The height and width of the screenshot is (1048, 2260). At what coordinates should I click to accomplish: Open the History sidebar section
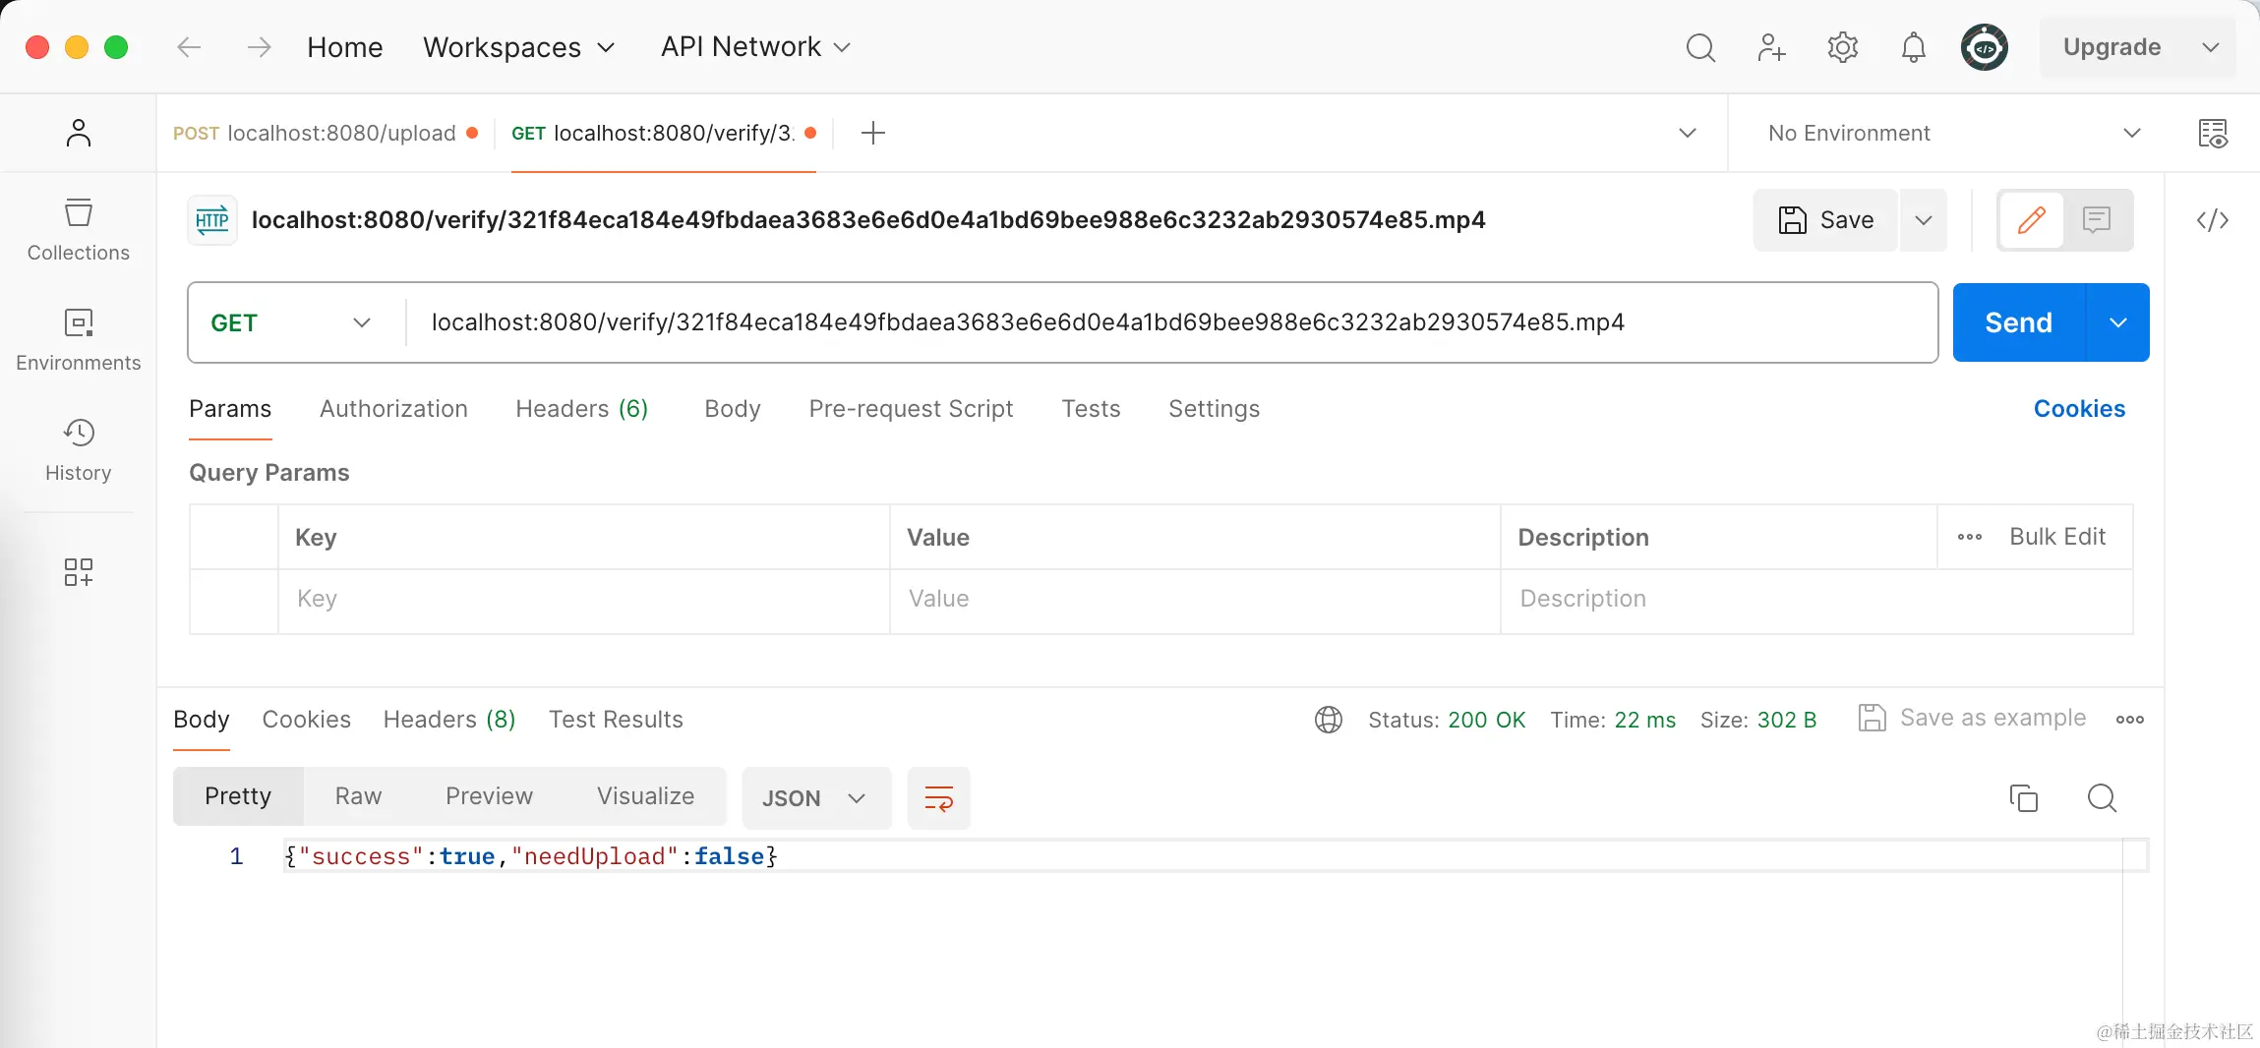coord(79,450)
